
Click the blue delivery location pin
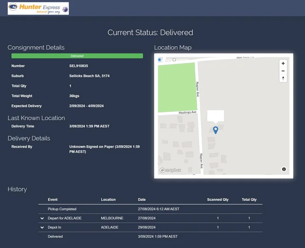(x=215, y=130)
